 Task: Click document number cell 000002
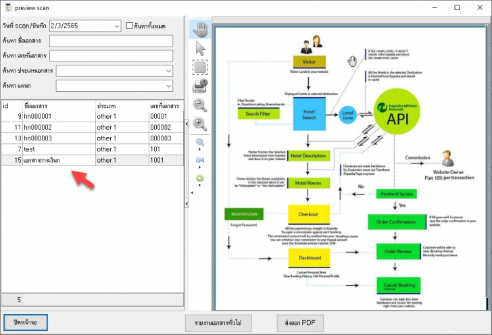[166, 128]
